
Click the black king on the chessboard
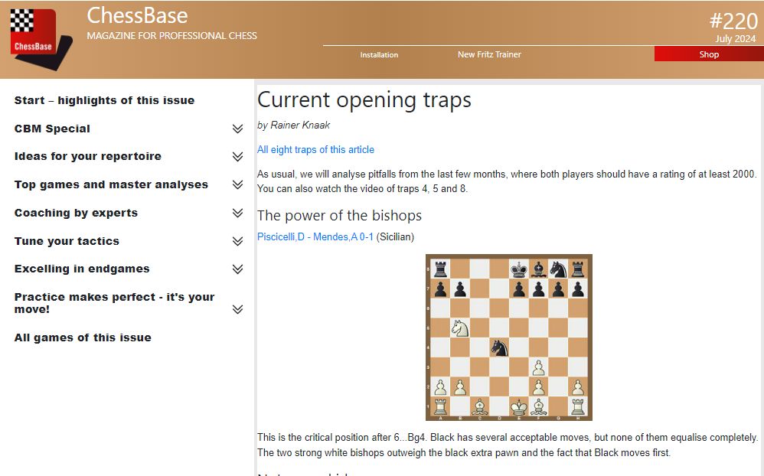point(519,269)
